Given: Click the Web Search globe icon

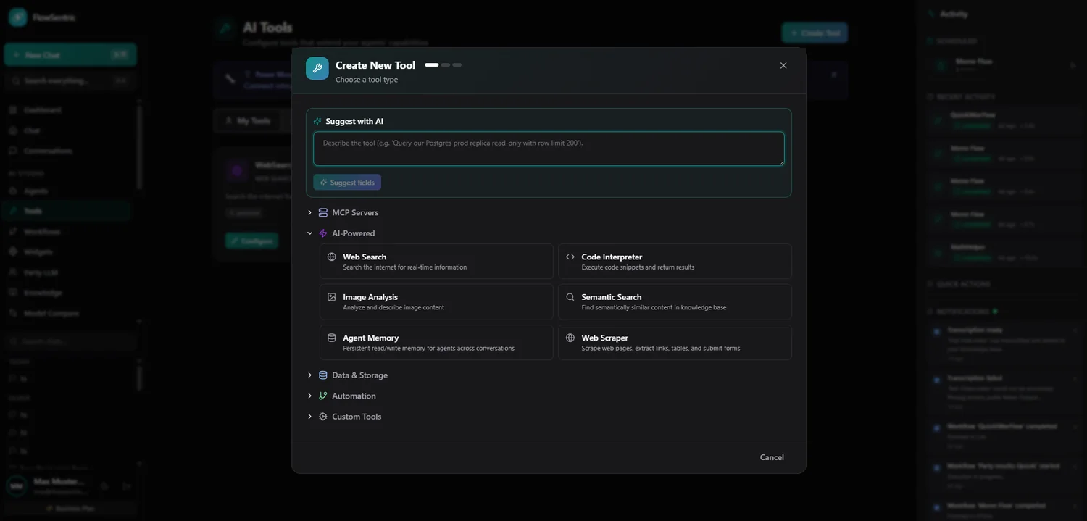Looking at the screenshot, I should coord(332,257).
